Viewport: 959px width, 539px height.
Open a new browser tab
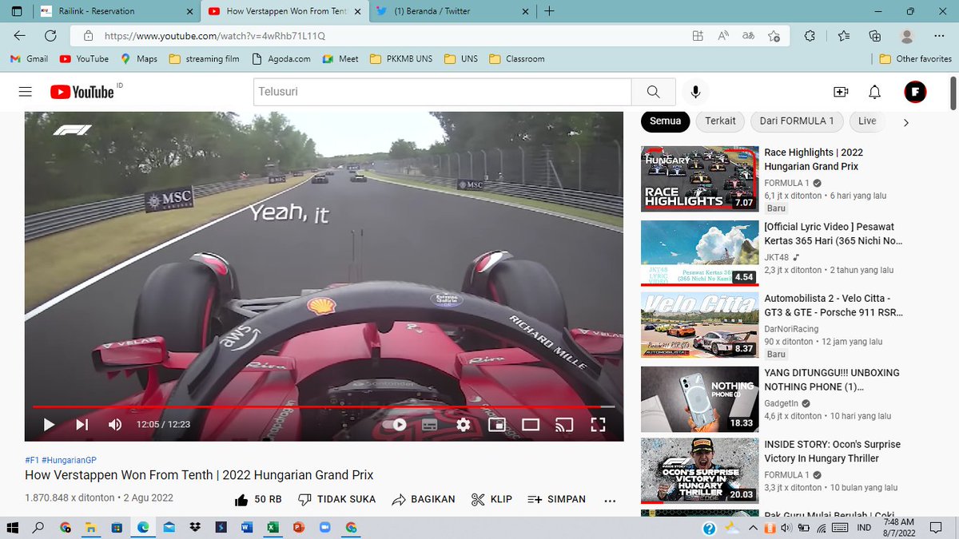pyautogui.click(x=549, y=11)
